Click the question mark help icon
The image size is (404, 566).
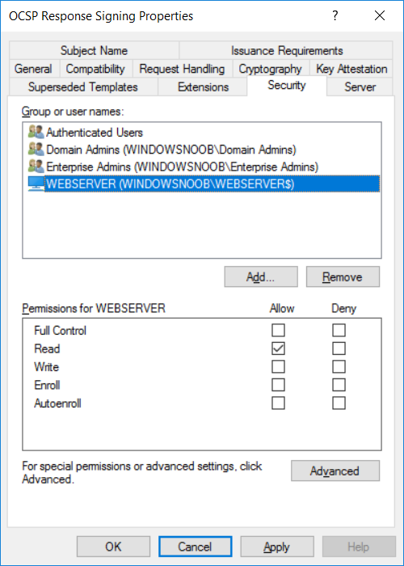coord(335,15)
